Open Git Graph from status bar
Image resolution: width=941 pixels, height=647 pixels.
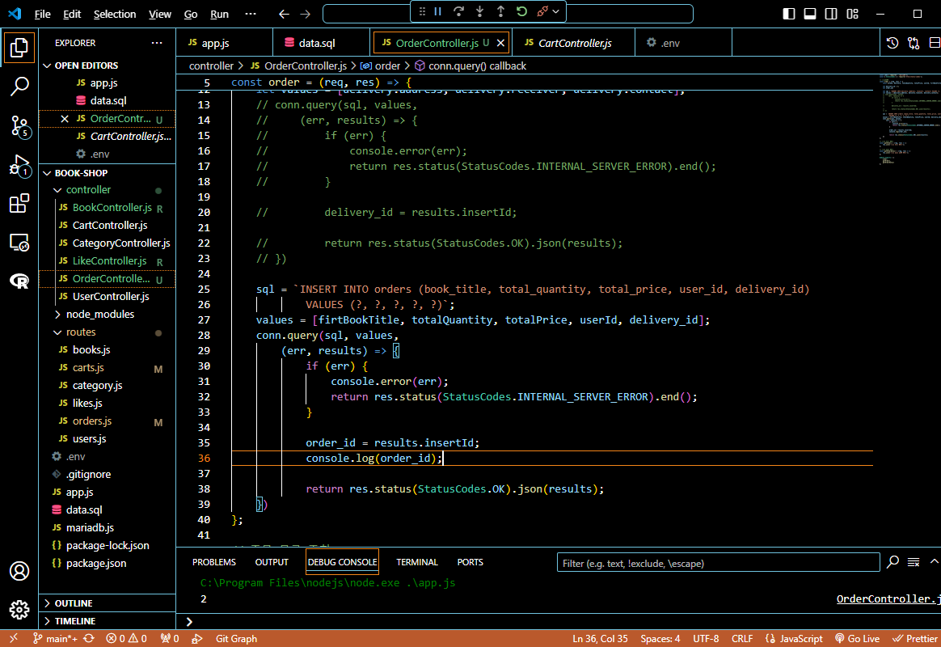click(236, 639)
